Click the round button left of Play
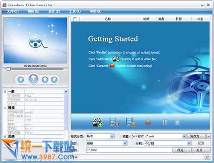The width and height of the screenshot is (214, 163). [x=21, y=80]
